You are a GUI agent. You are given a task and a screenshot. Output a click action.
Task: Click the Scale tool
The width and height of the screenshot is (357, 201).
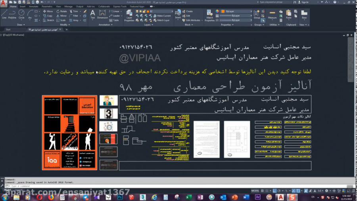[x=61, y=20]
